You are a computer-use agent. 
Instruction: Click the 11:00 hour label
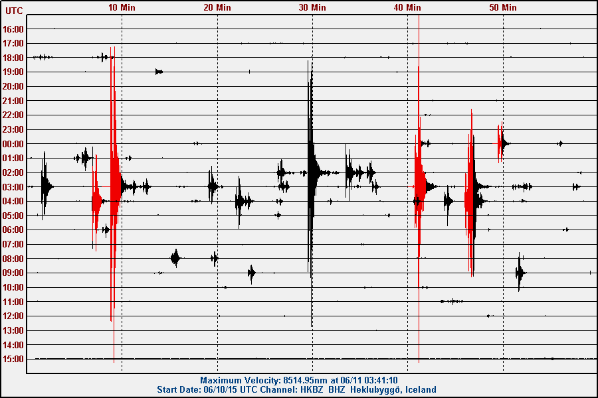[x=13, y=302]
